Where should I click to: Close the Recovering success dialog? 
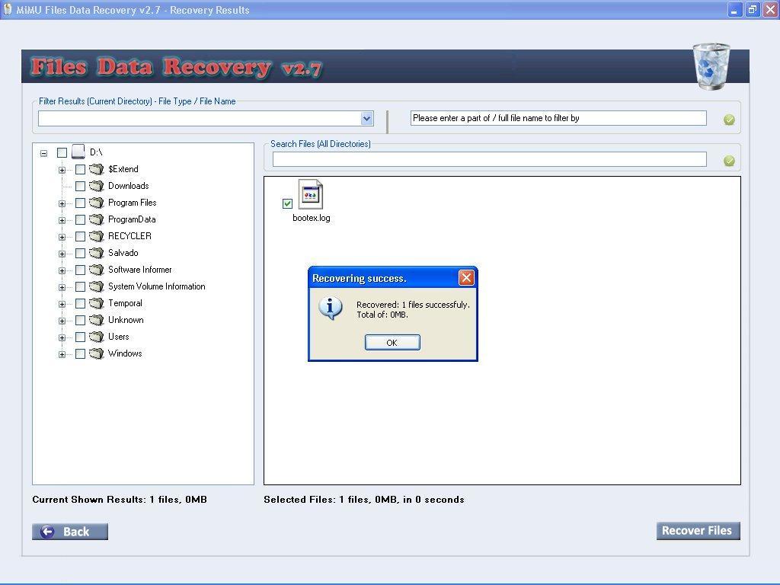(466, 277)
